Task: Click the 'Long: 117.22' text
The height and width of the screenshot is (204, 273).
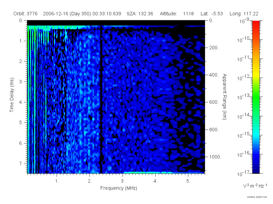Action: [x=244, y=14]
